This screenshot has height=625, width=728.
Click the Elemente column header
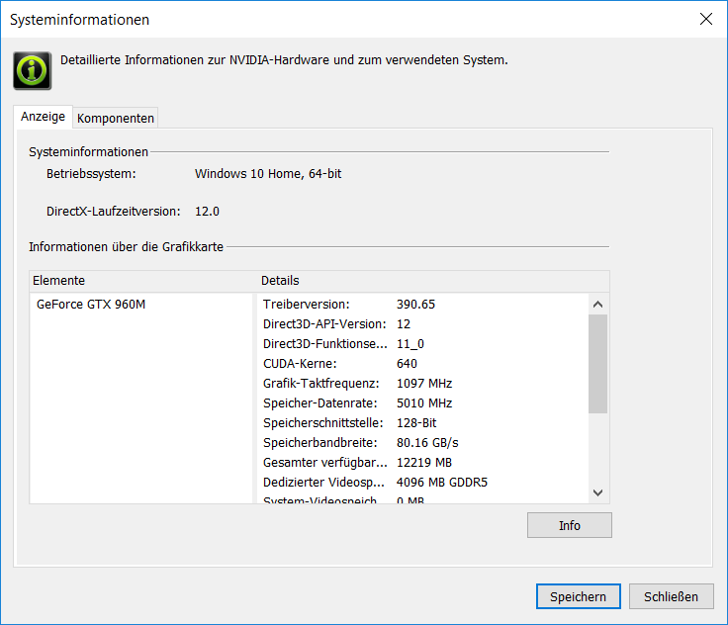(143, 281)
